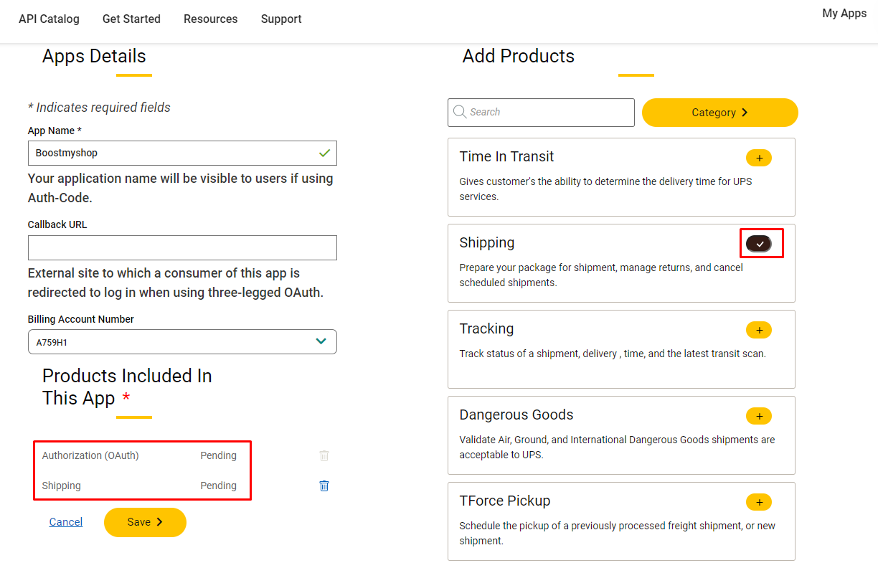Save the app details
Screen dimensions: 878x568
pyautogui.click(x=145, y=522)
